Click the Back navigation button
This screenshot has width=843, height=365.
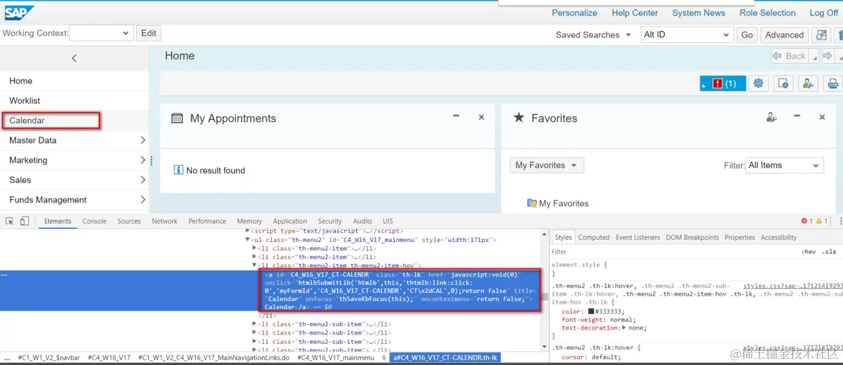pyautogui.click(x=789, y=56)
